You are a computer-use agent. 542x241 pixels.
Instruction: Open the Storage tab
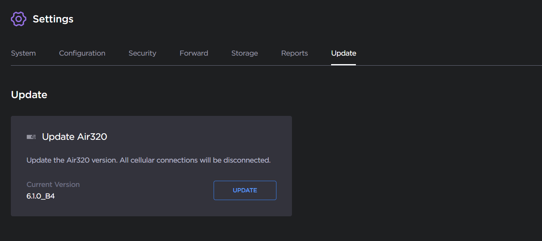pyautogui.click(x=245, y=53)
